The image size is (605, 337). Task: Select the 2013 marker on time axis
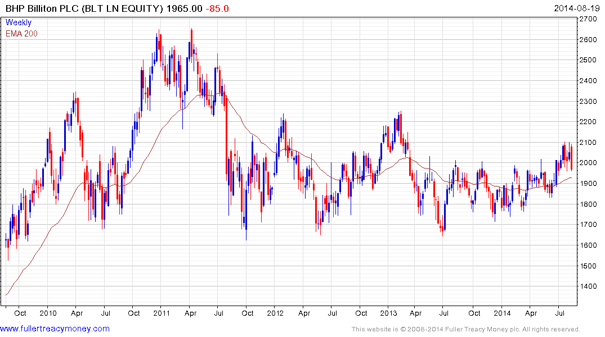click(388, 313)
